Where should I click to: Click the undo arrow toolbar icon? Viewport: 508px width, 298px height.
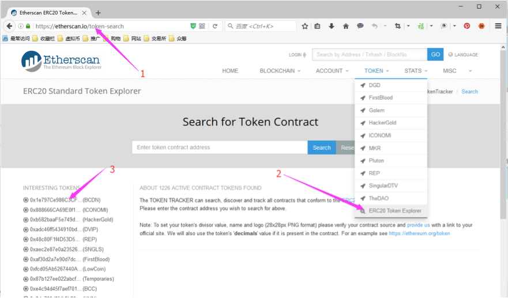point(375,27)
